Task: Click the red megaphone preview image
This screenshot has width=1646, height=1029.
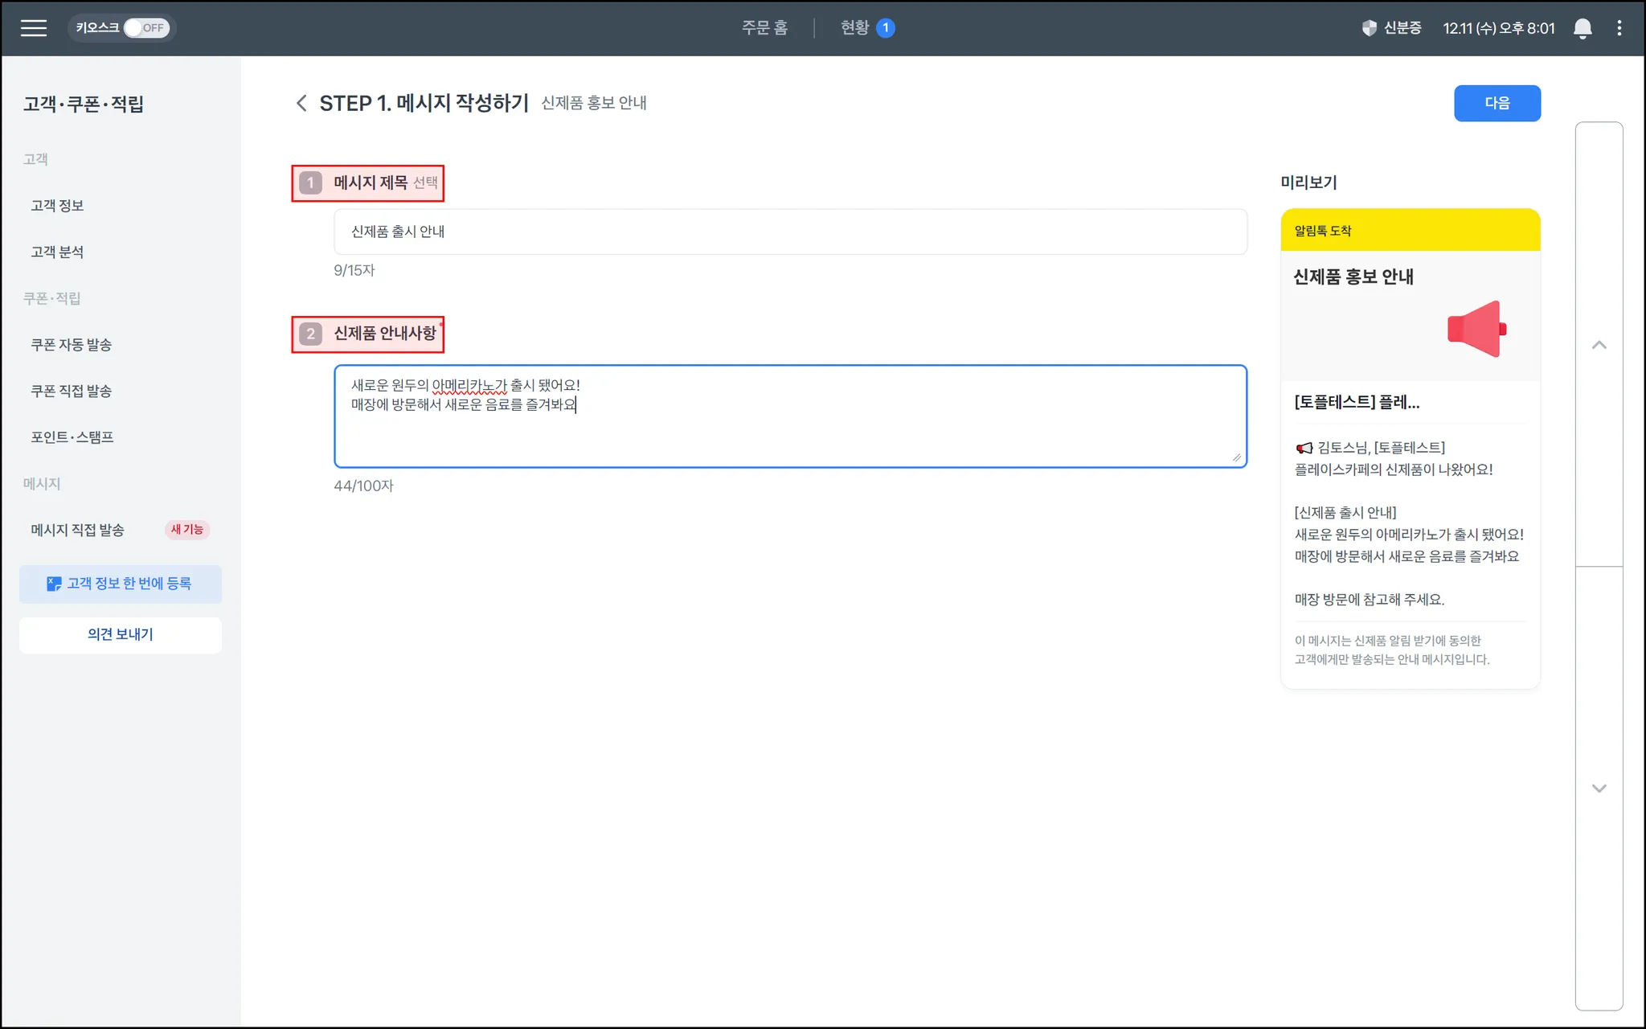Action: coord(1476,329)
